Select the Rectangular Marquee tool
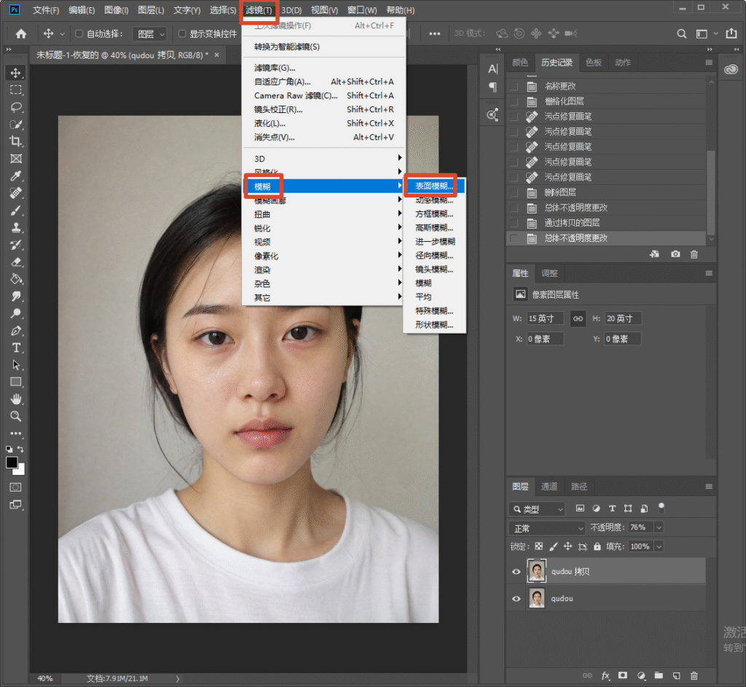 pyautogui.click(x=16, y=90)
